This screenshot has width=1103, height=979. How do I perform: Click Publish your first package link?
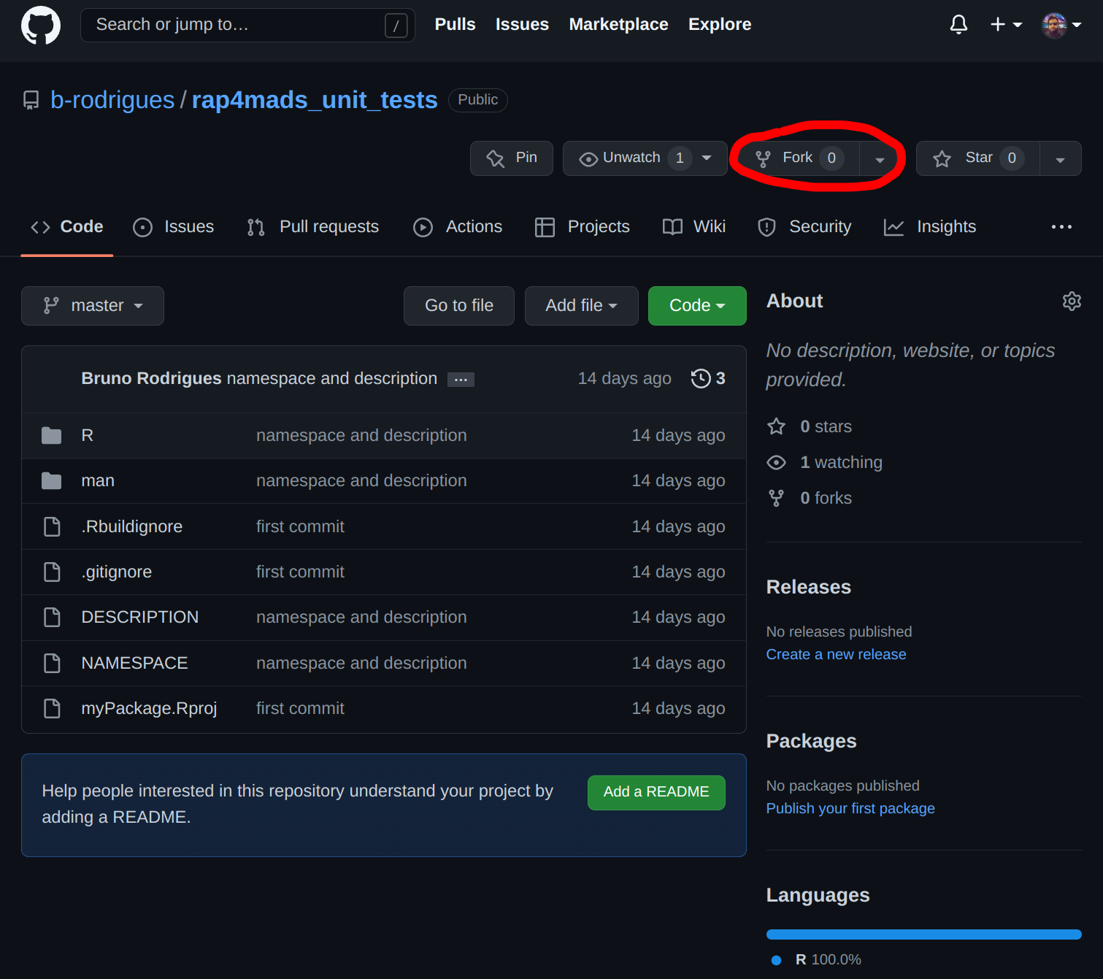[x=850, y=808]
